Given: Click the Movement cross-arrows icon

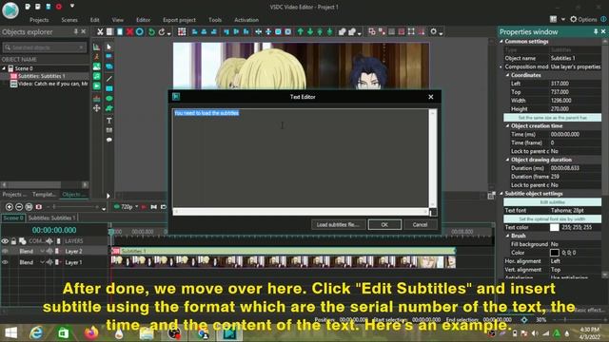Looking at the screenshot, I should point(97,108).
